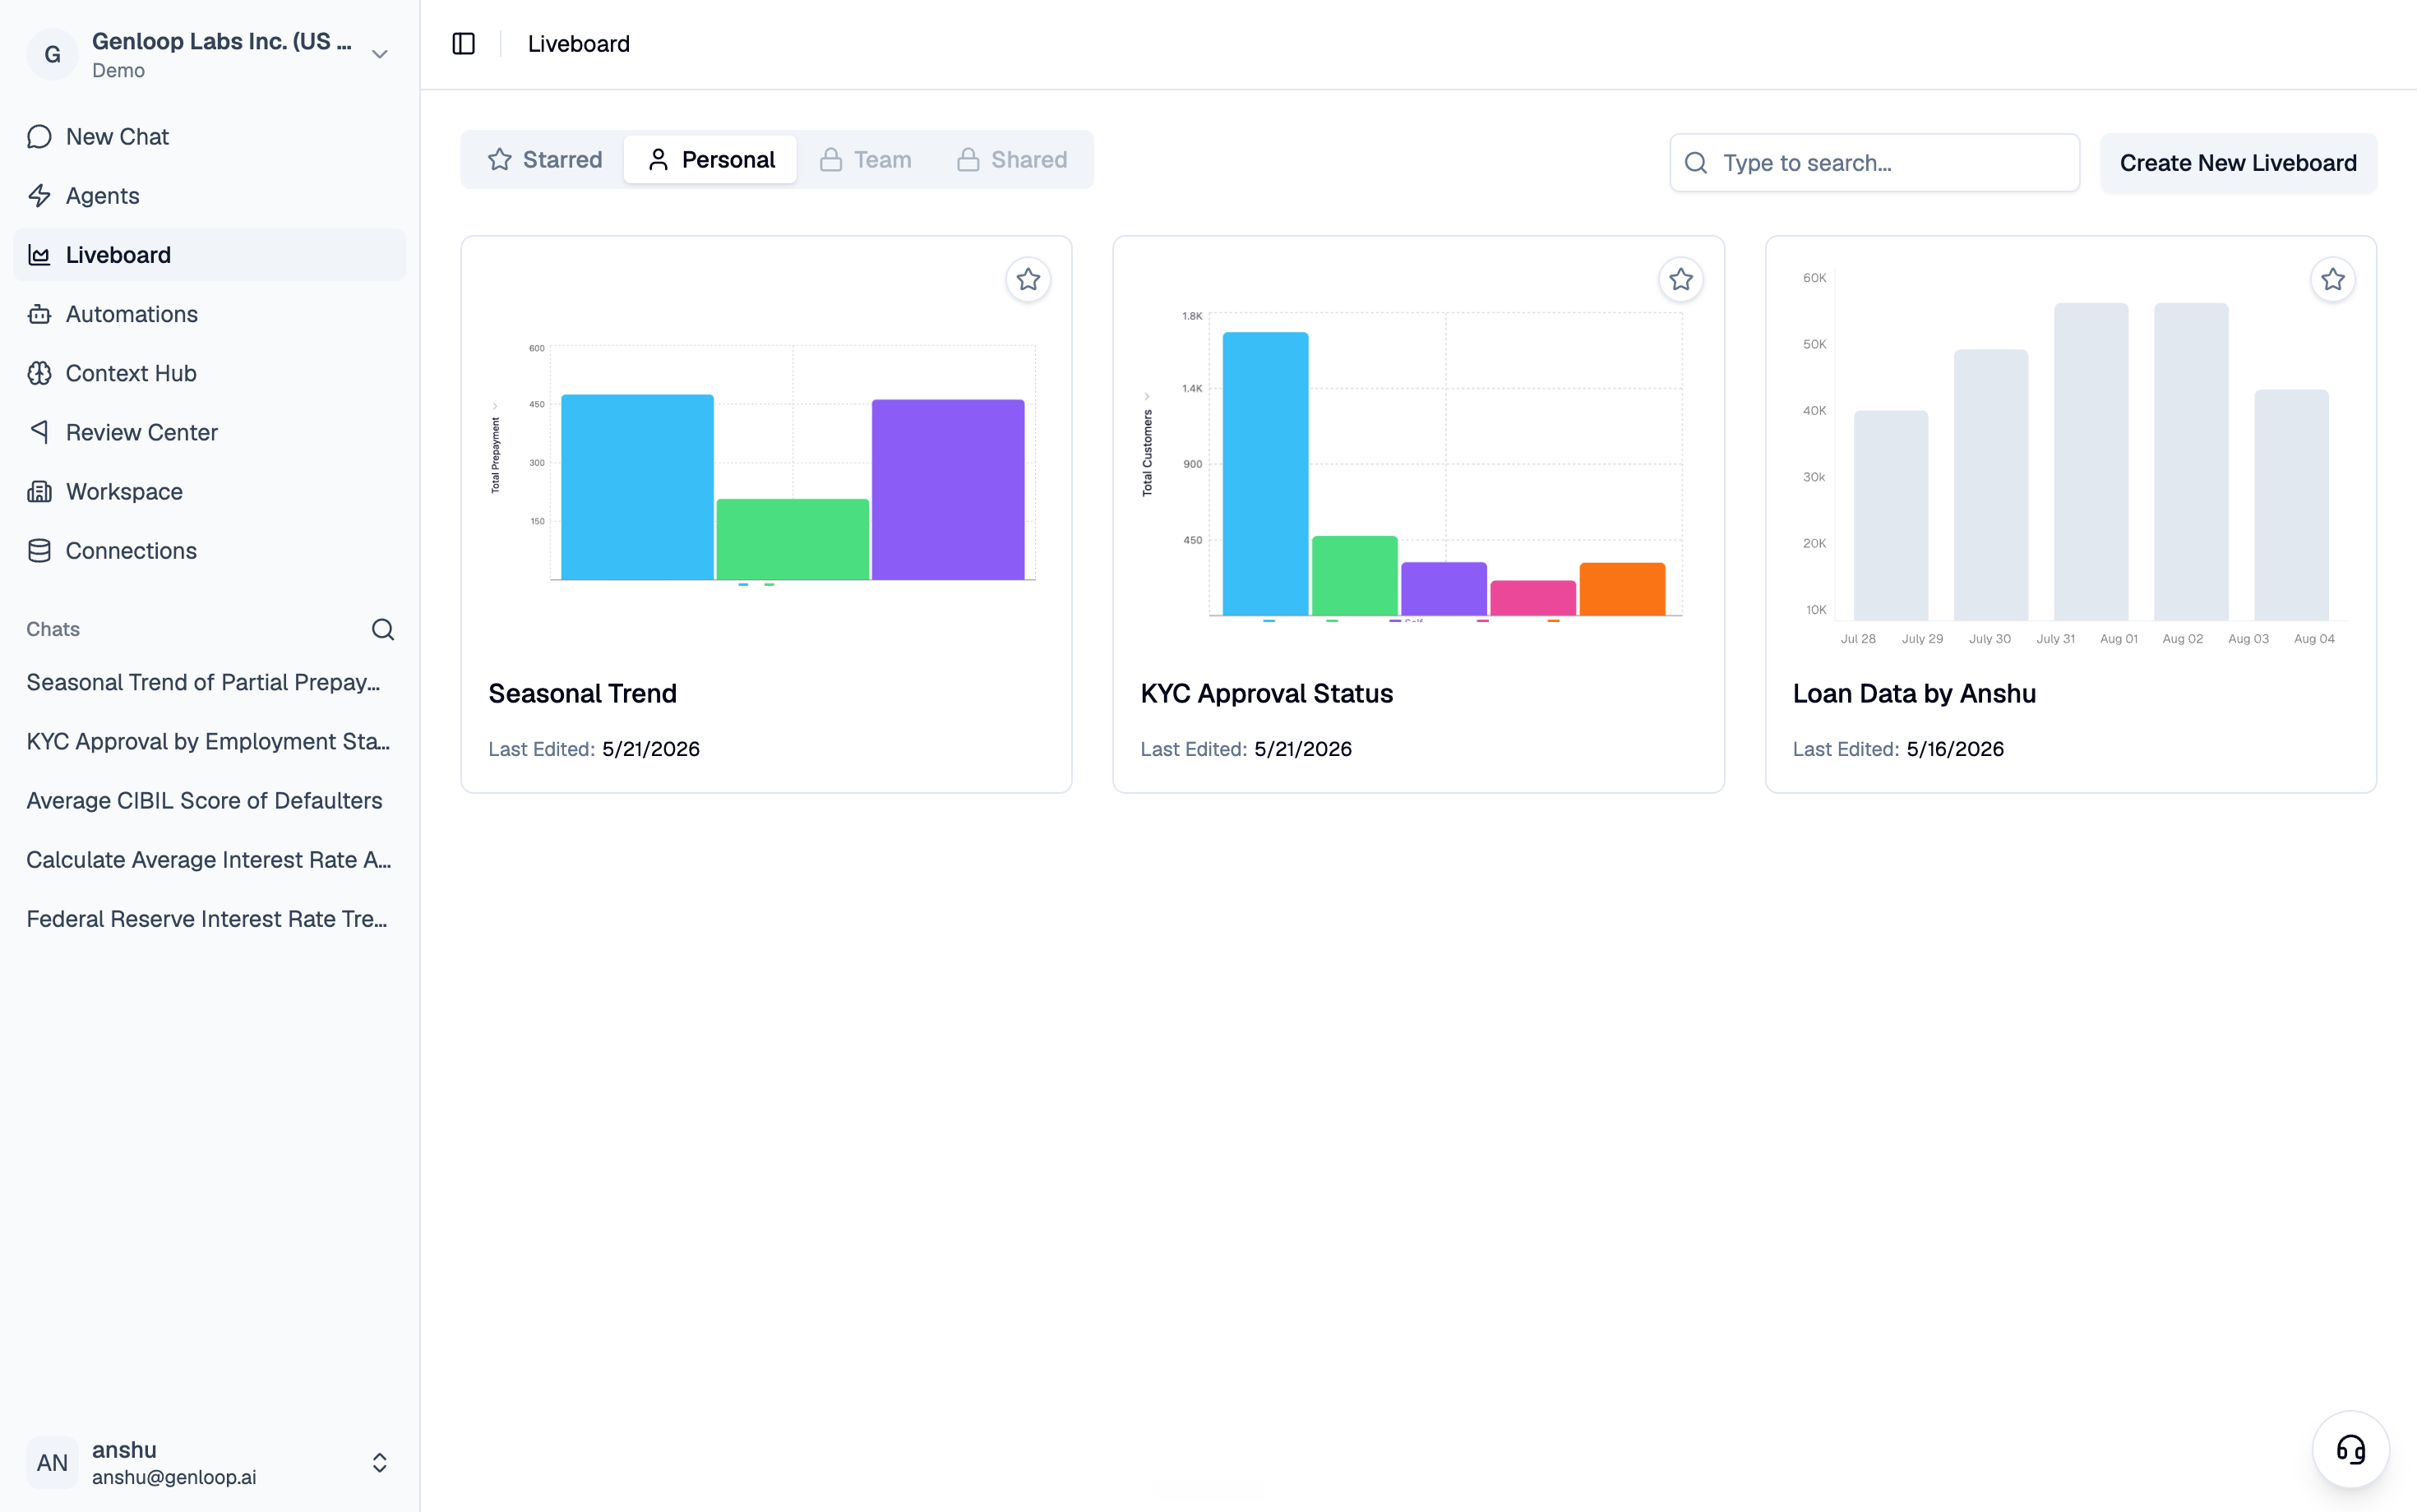This screenshot has height=1512, width=2417.
Task: Click the Workspace building icon
Action: point(39,491)
